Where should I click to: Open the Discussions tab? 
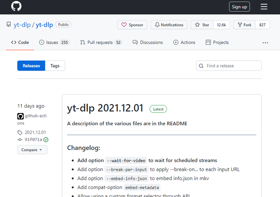pos(148,42)
